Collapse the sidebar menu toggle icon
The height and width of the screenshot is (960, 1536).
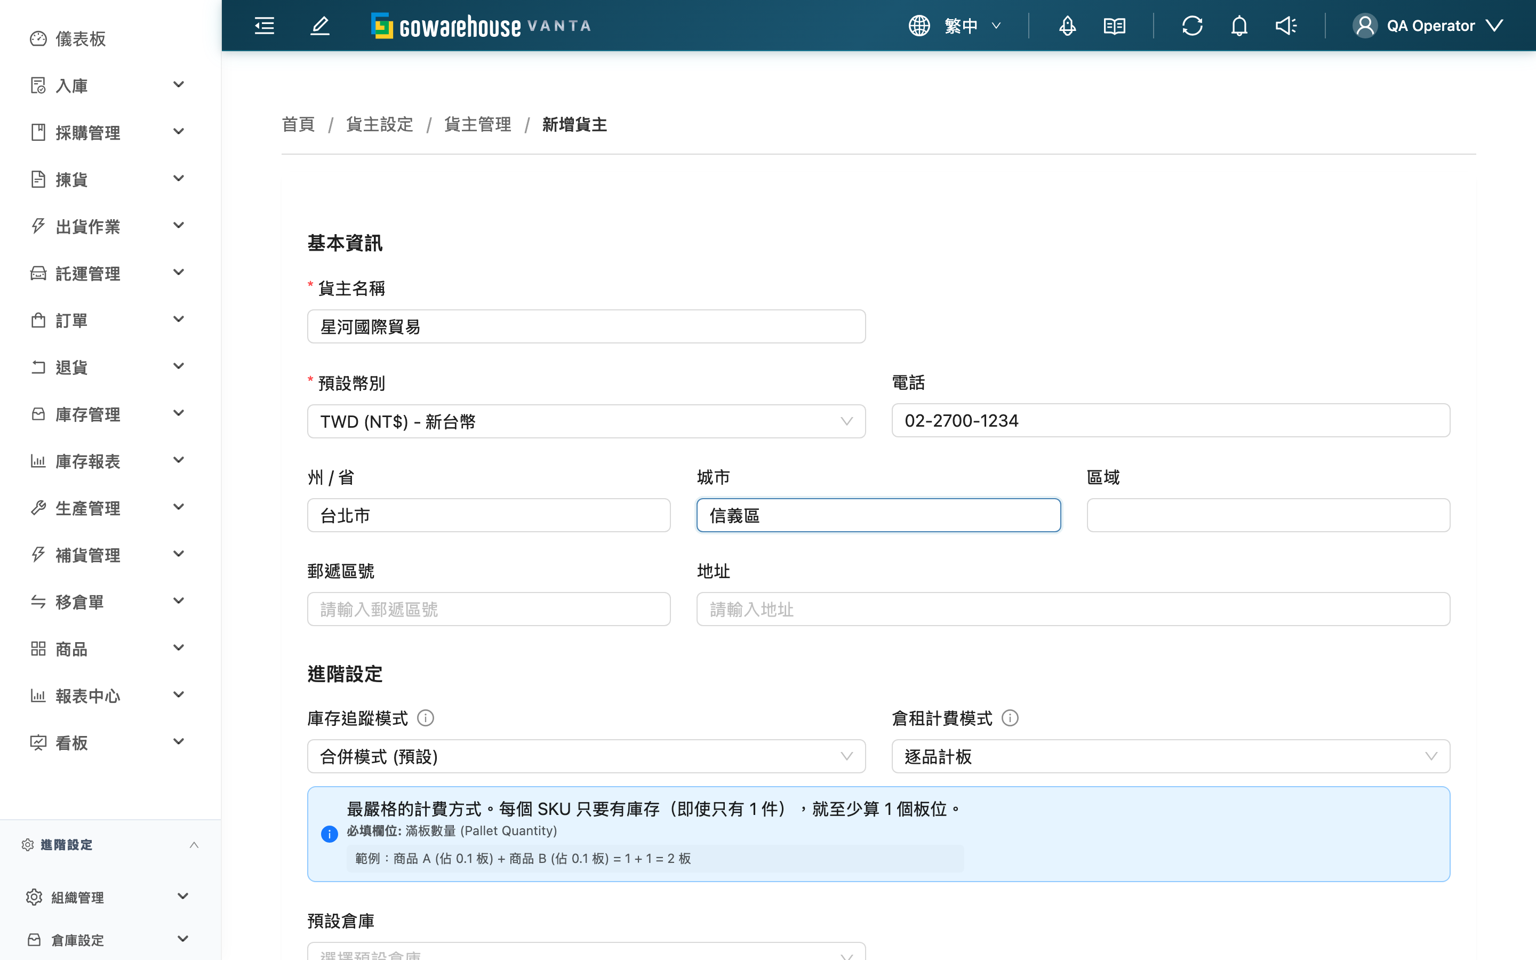[264, 26]
